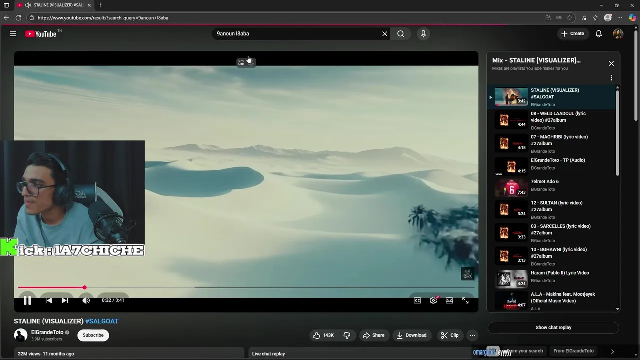640x360 pixels.
Task: Select 7elmet Ado 6 in the playlist
Action: click(x=551, y=188)
